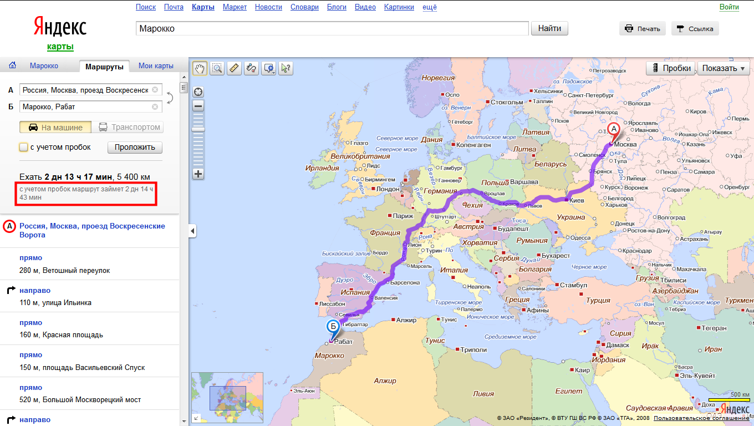This screenshot has width=754, height=426.
Task: Open the 'ещё' services menu
Action: [430, 7]
